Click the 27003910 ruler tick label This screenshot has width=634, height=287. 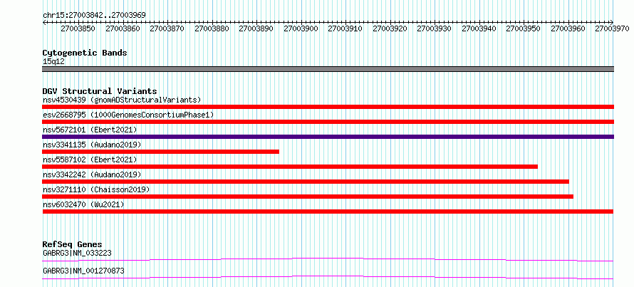coord(345,29)
